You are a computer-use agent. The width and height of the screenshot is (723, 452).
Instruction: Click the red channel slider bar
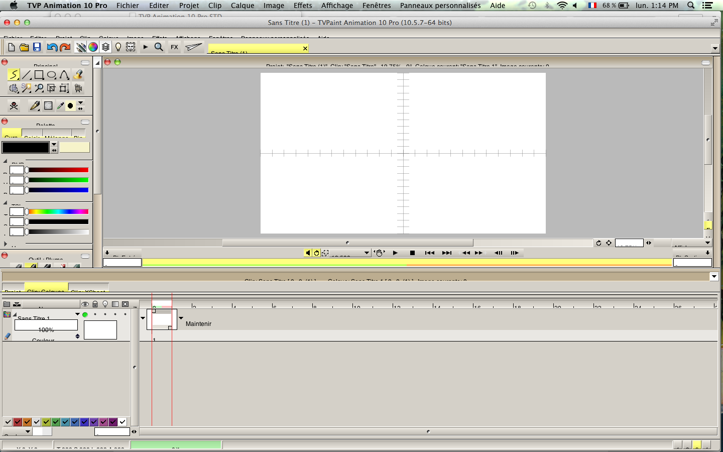pos(58,170)
